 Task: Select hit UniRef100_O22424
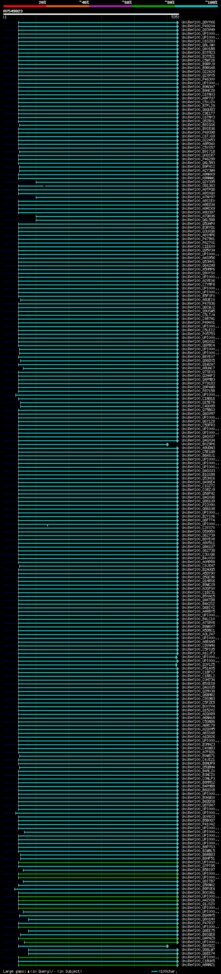click(x=198, y=72)
